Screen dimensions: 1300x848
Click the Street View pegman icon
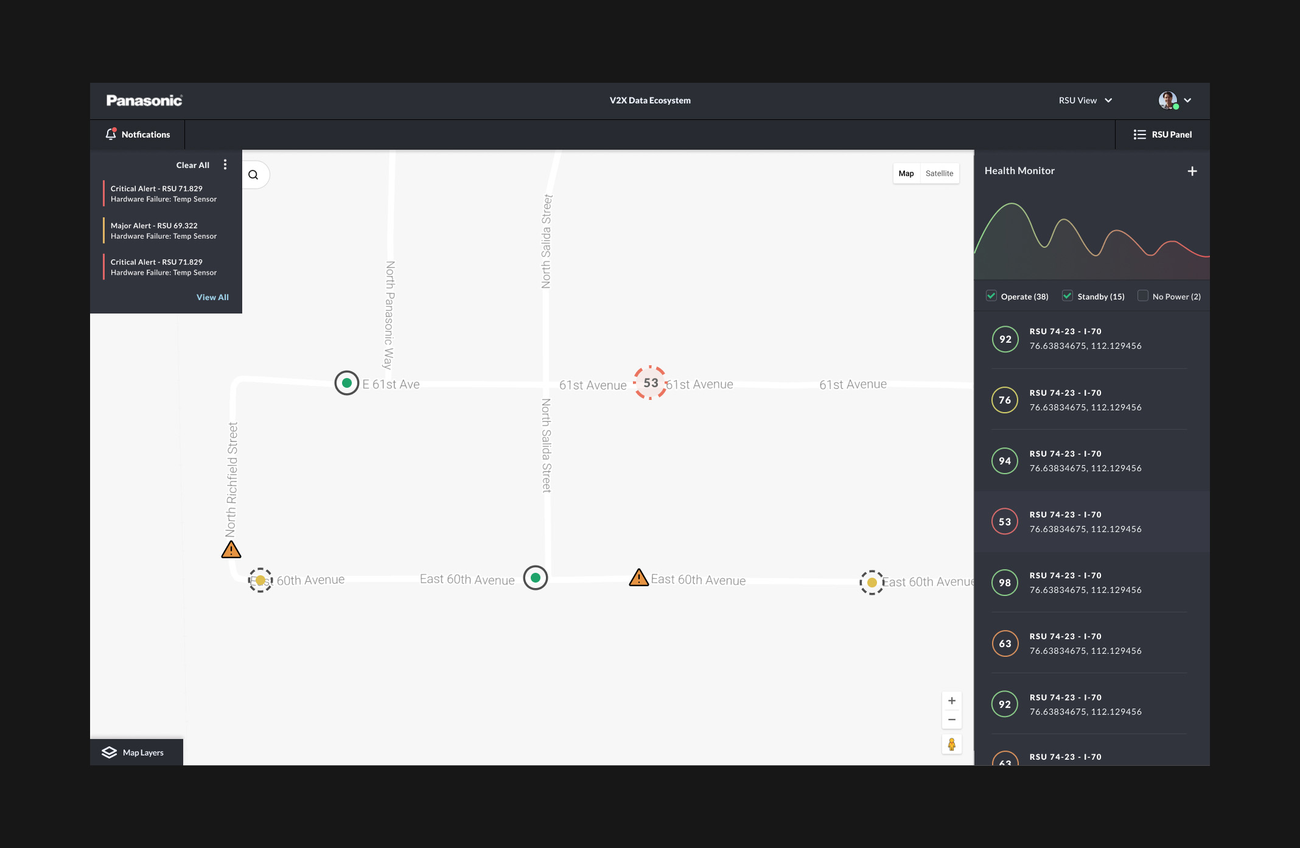click(951, 744)
